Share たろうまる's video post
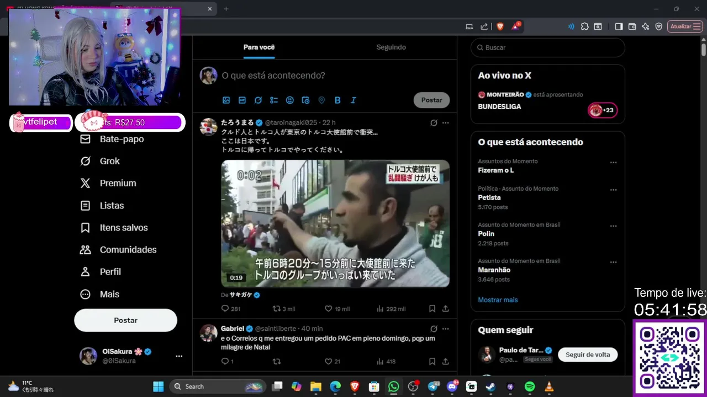707x397 pixels. click(446, 309)
